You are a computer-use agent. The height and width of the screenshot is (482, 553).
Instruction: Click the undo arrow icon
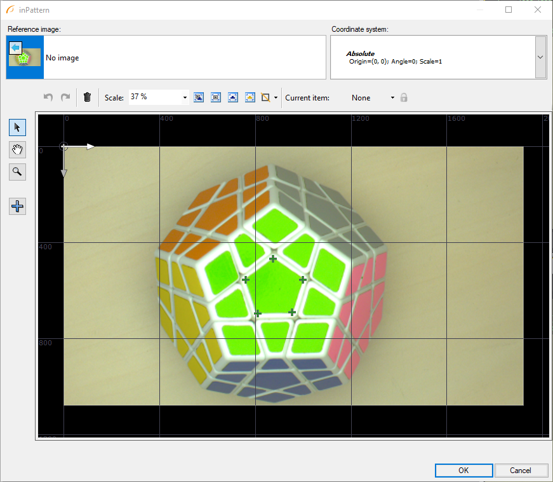pos(48,97)
